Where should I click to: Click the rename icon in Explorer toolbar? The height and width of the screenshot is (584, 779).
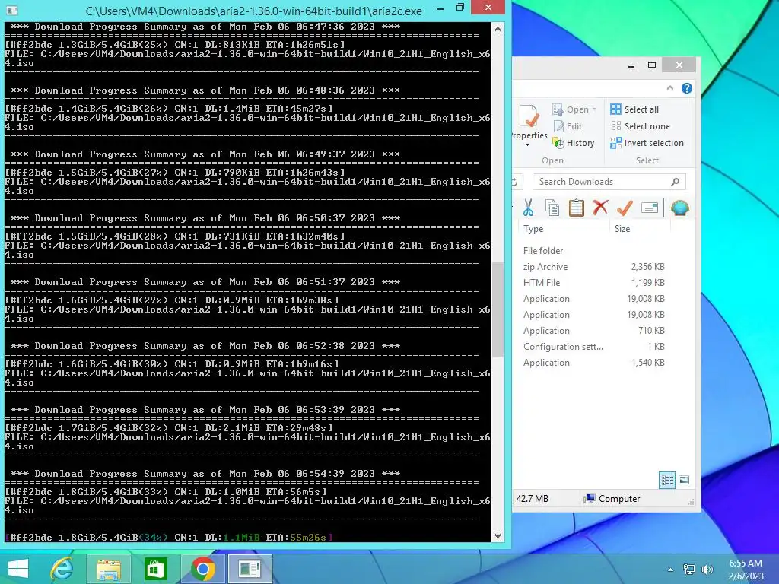(650, 208)
